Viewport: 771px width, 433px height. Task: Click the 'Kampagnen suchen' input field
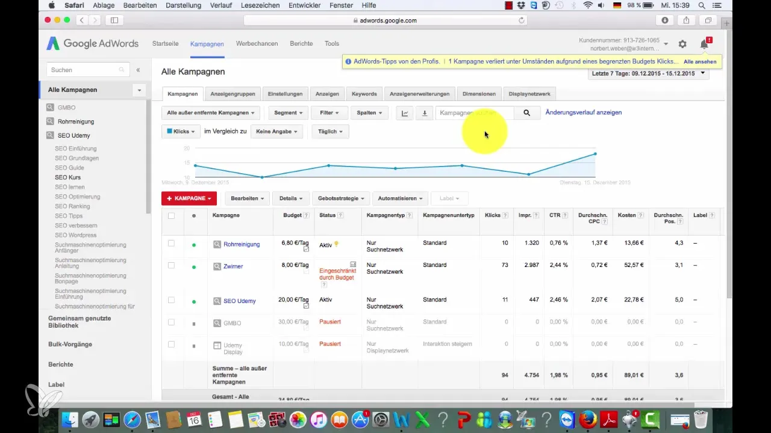[475, 113]
